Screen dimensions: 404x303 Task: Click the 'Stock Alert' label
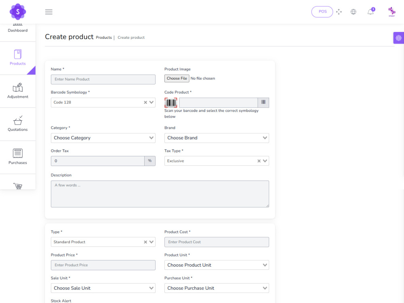(61, 301)
